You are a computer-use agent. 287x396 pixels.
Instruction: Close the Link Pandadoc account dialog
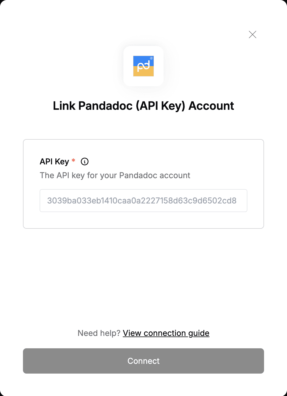coord(253,34)
